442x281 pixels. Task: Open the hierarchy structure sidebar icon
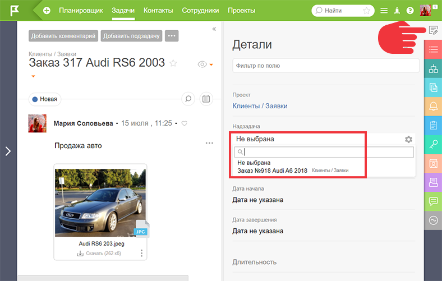433,68
